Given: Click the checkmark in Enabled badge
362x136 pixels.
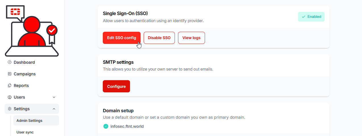Looking at the screenshot, I should click(x=304, y=17).
